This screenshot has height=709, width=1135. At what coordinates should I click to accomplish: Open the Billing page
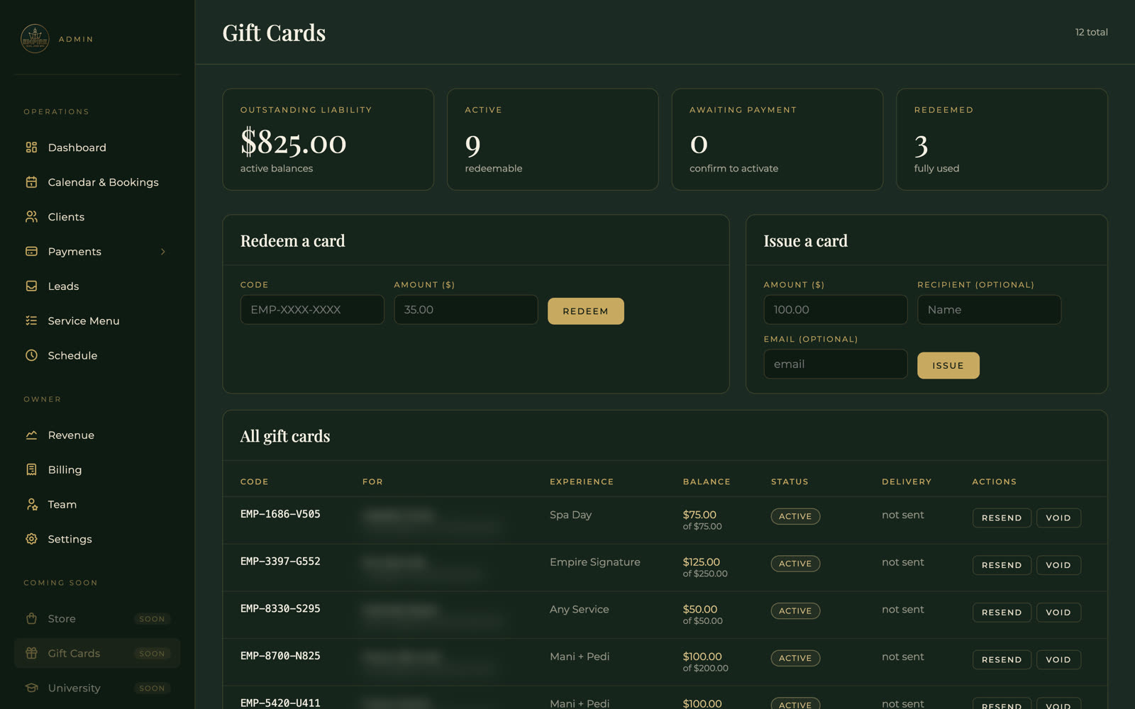[x=97, y=470]
